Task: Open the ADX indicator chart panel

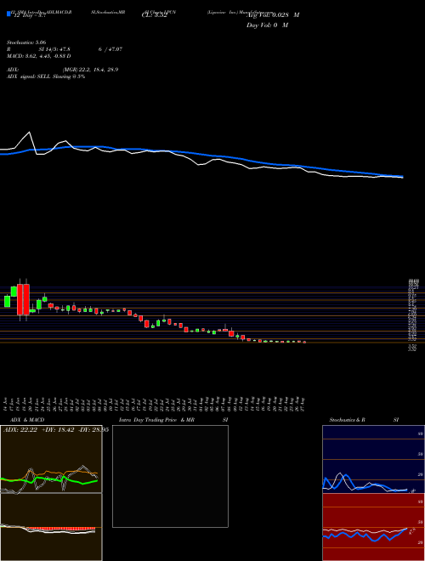Action: click(x=51, y=459)
